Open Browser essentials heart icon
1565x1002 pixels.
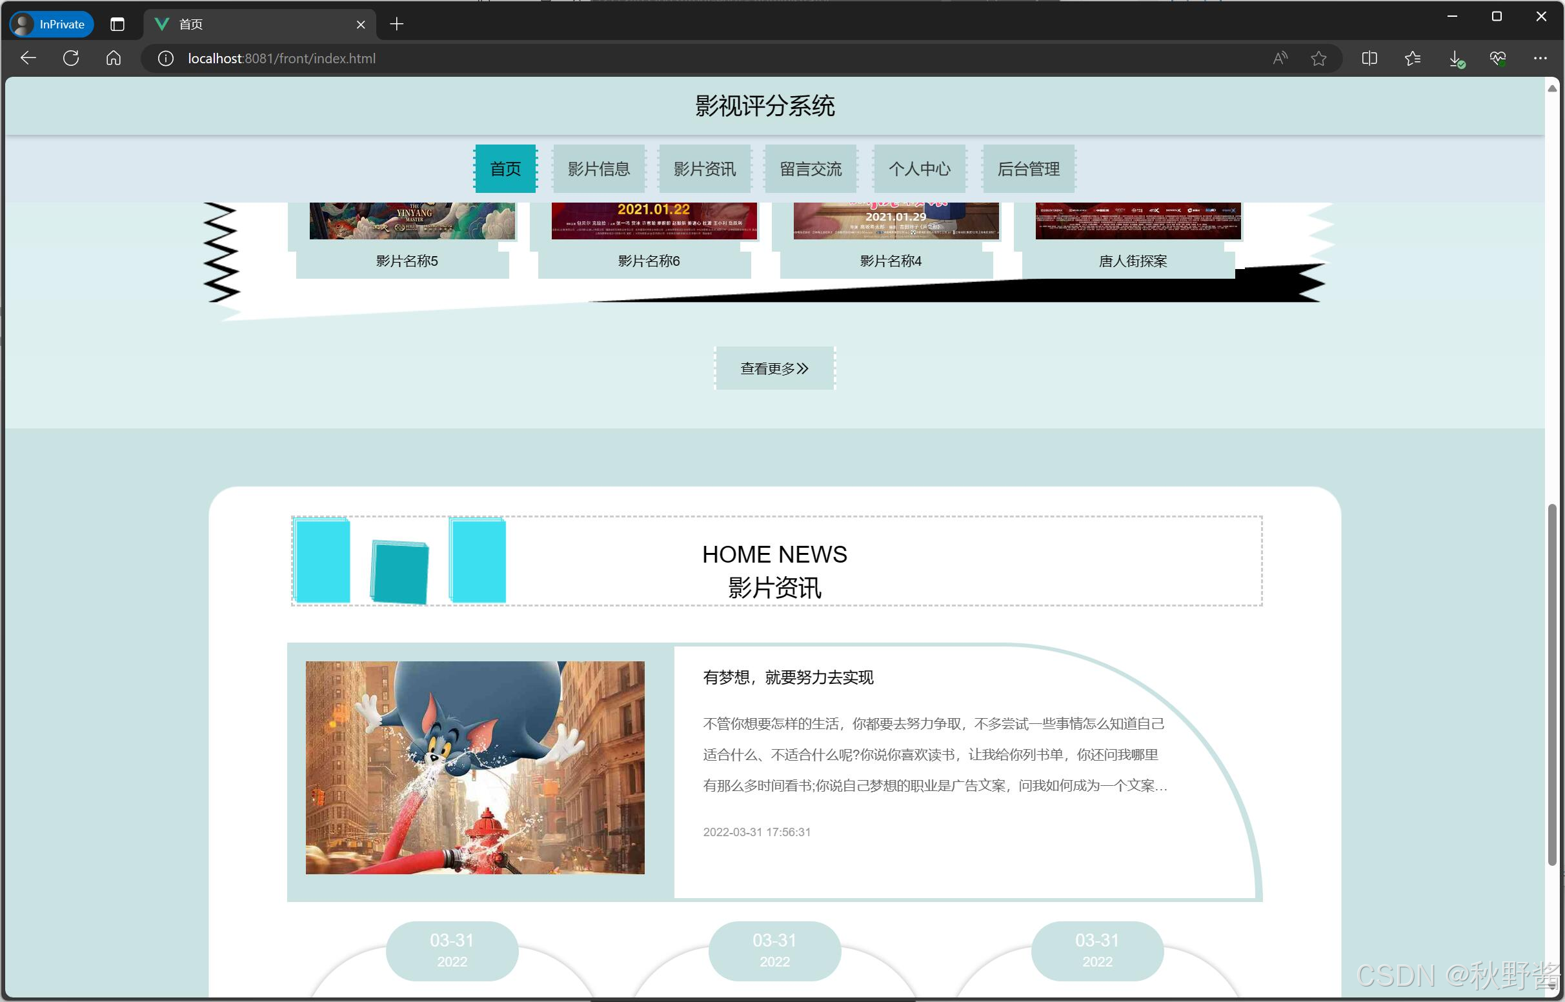pos(1497,59)
